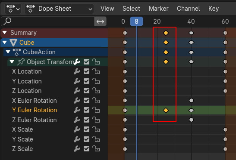
Task: Collapse the Summary row
Action: tap(5, 33)
